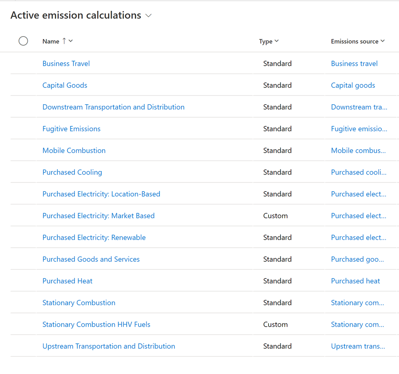Toggle the select-all circle checkbox

click(23, 41)
